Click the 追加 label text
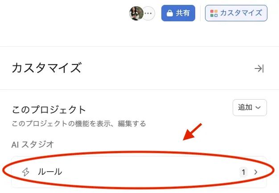The image size is (279, 193). point(245,107)
